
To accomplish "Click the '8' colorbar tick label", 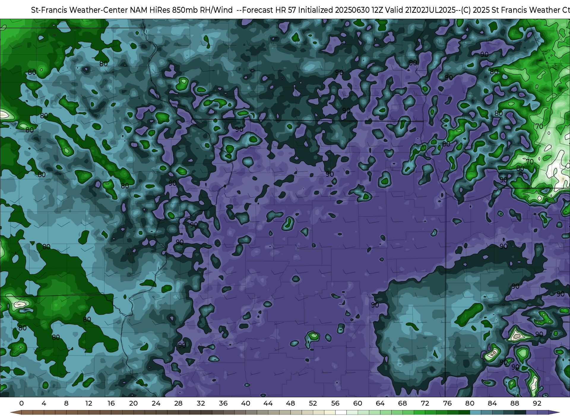I will pos(66,403).
